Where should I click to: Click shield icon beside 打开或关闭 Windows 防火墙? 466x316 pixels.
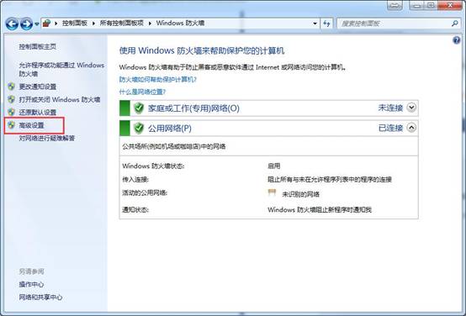tap(11, 99)
